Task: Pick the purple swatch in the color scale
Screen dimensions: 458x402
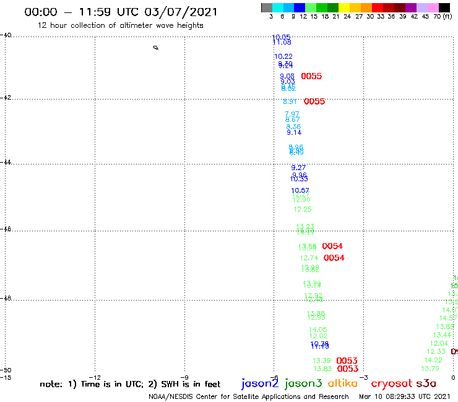Action: click(411, 7)
